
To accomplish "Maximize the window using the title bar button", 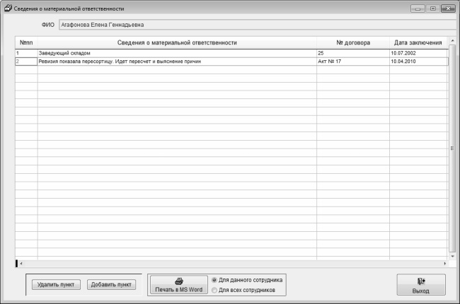I will pos(432,8).
